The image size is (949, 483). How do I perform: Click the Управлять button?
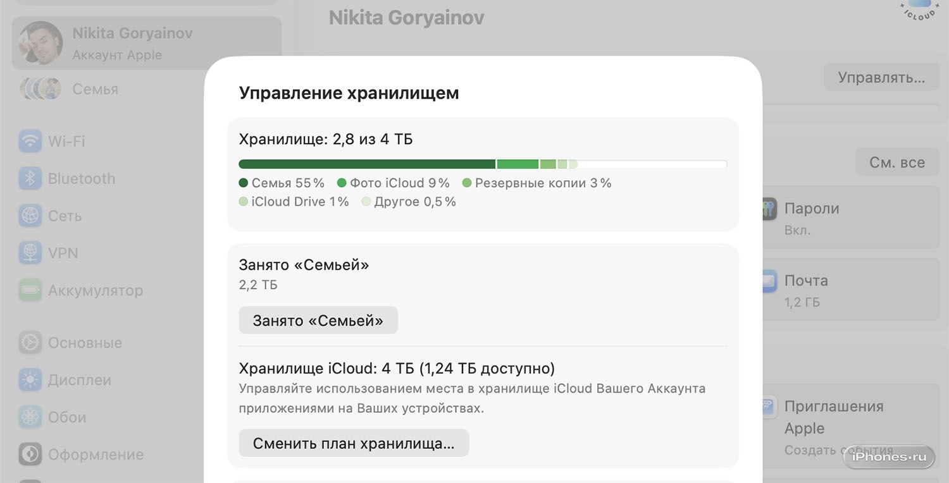point(881,78)
